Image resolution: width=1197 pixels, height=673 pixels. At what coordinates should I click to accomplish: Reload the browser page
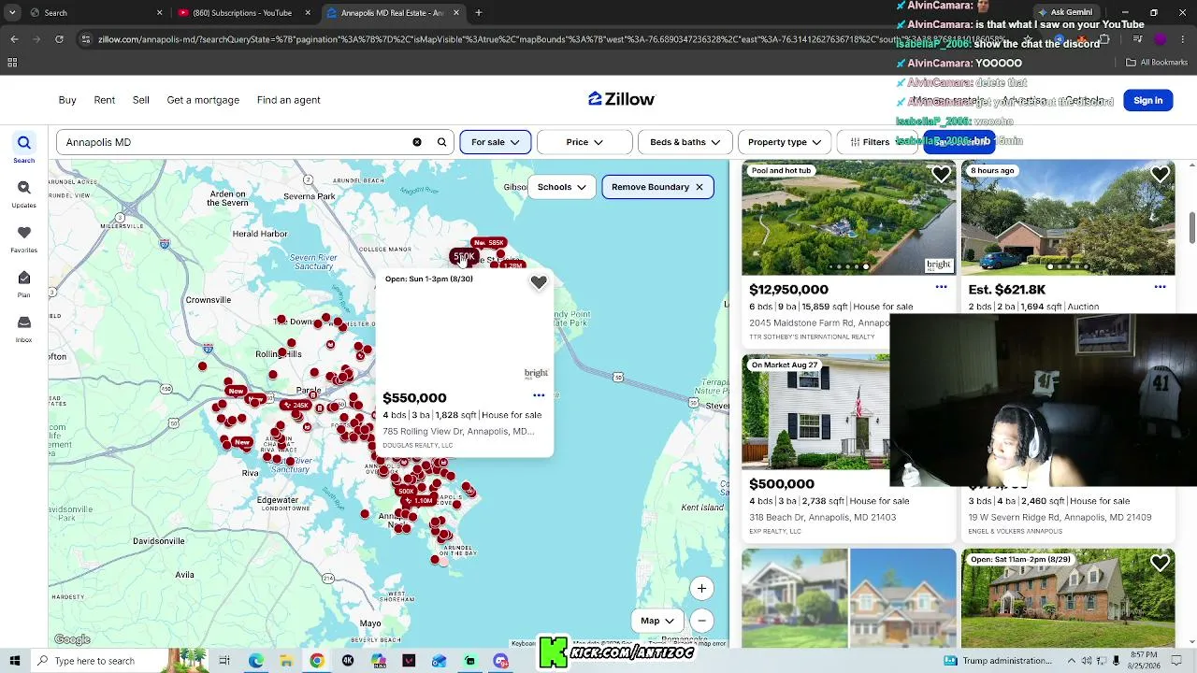(x=59, y=39)
